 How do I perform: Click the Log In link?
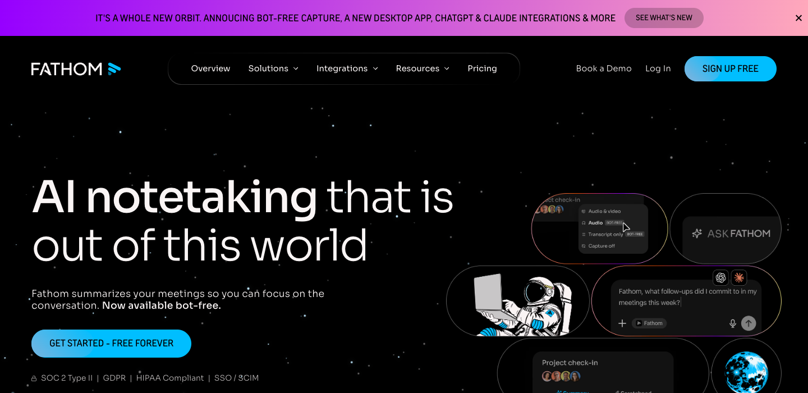[x=658, y=68]
